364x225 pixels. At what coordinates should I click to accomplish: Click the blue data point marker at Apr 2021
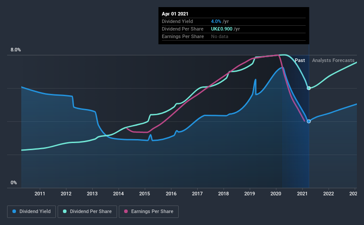(x=309, y=121)
